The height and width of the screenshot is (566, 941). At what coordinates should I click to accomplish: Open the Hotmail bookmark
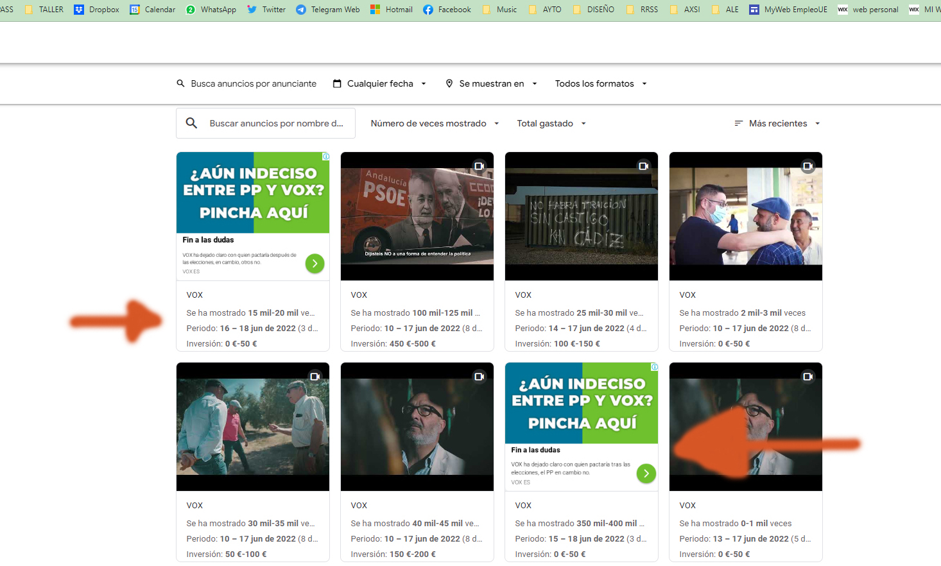coord(391,10)
